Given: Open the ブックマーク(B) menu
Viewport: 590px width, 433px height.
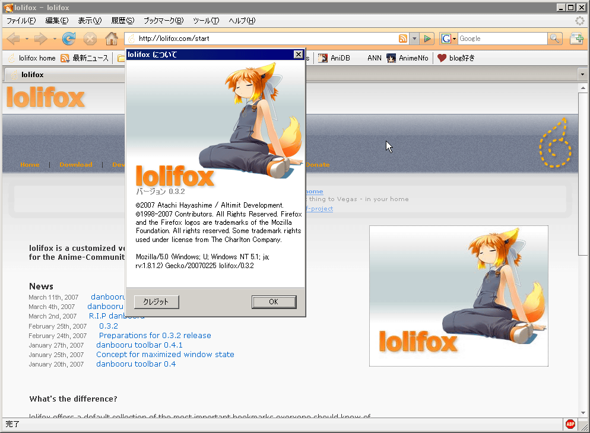Looking at the screenshot, I should [x=164, y=21].
